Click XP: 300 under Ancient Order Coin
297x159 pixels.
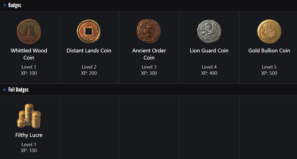click(x=149, y=73)
